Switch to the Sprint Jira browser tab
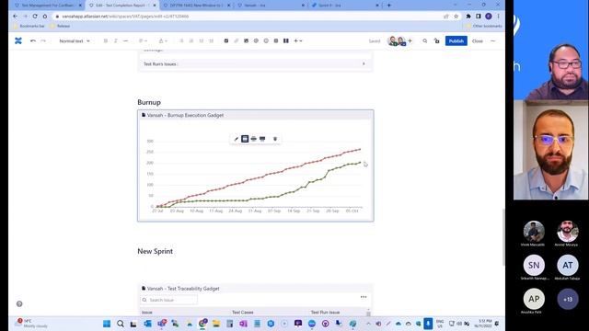The width and height of the screenshot is (589, 331). pos(346,6)
